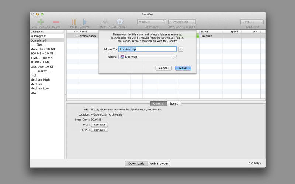Minimize the window with the yellow button
The width and height of the screenshot is (295, 184).
click(x=37, y=14)
